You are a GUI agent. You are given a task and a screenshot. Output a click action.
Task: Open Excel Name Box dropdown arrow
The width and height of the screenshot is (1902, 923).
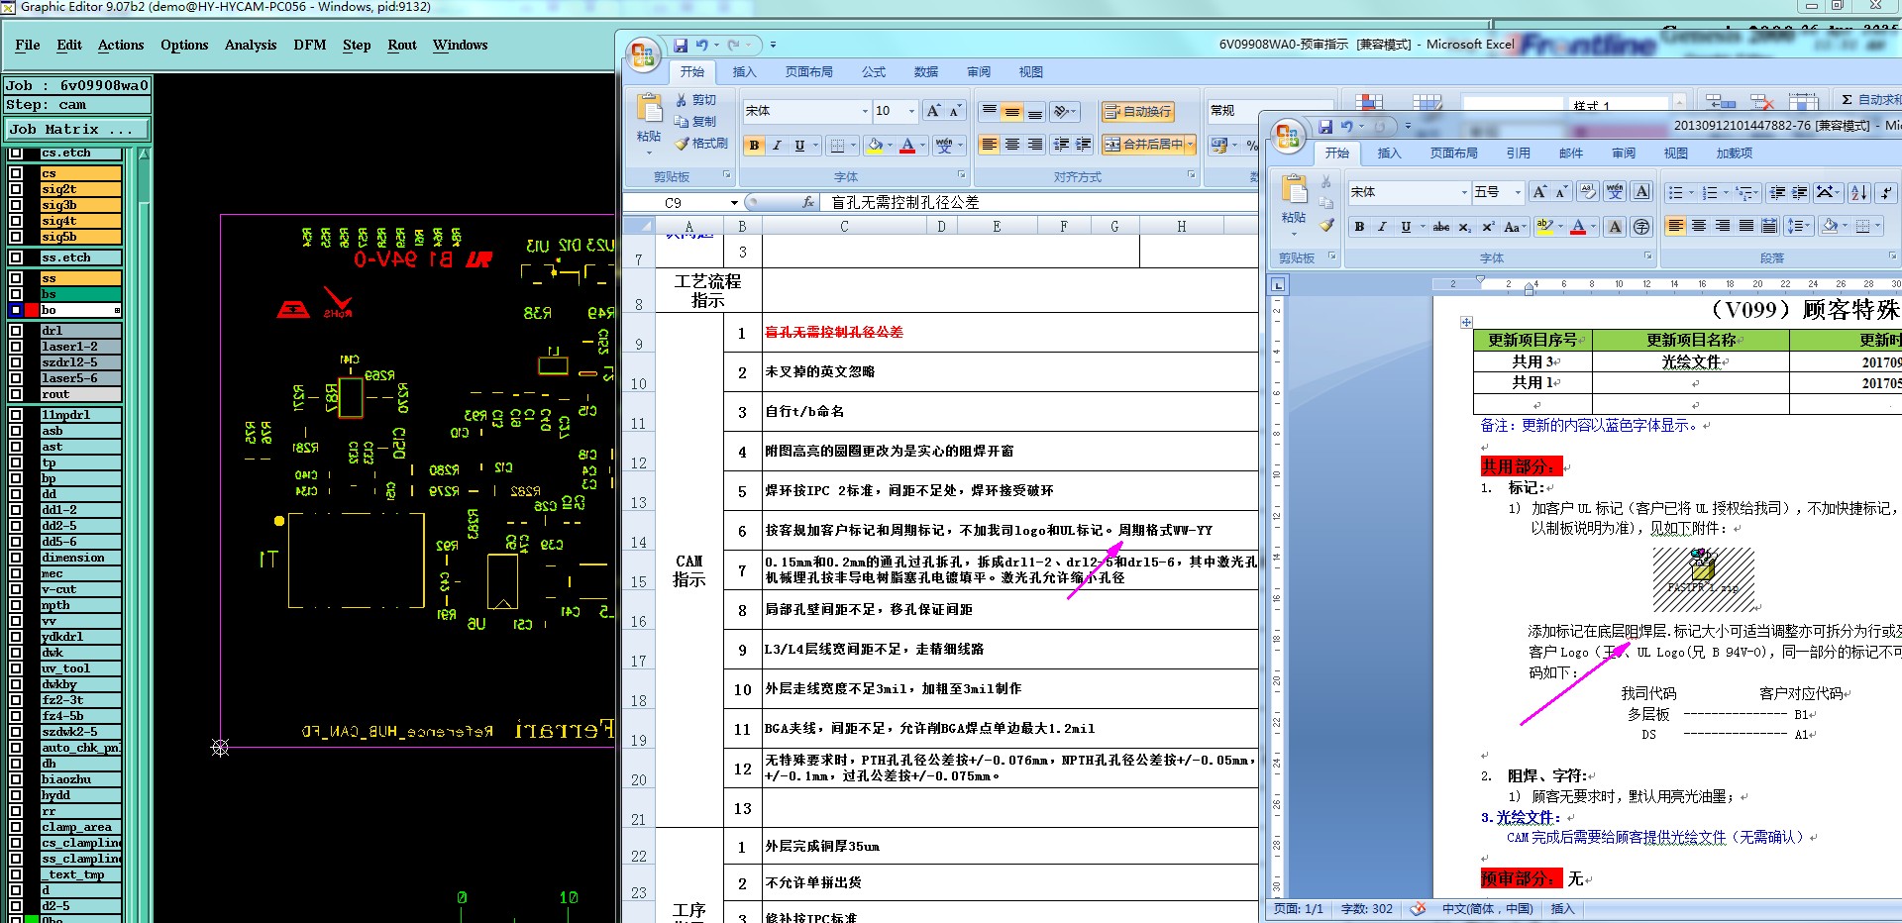(734, 202)
